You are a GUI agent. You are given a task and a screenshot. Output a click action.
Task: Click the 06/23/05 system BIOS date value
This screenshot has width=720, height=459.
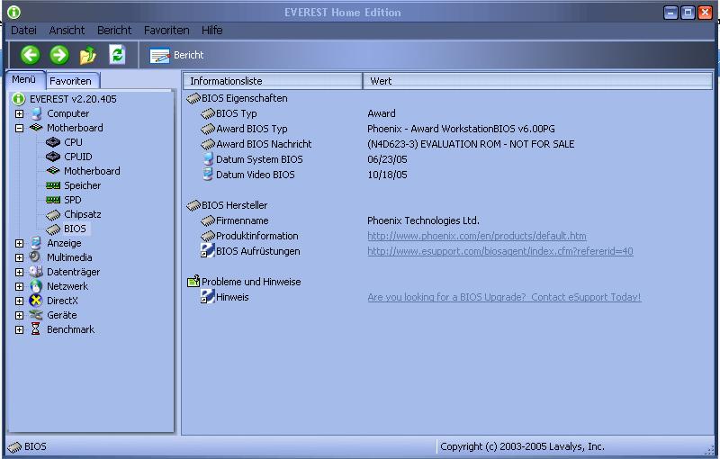coord(387,159)
